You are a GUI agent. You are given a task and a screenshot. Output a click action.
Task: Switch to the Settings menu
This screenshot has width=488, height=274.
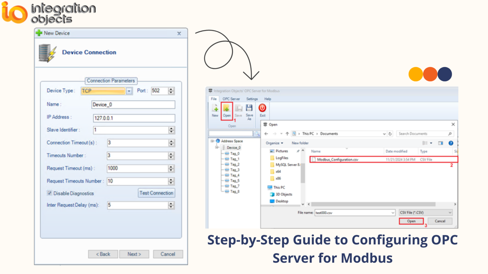252,99
